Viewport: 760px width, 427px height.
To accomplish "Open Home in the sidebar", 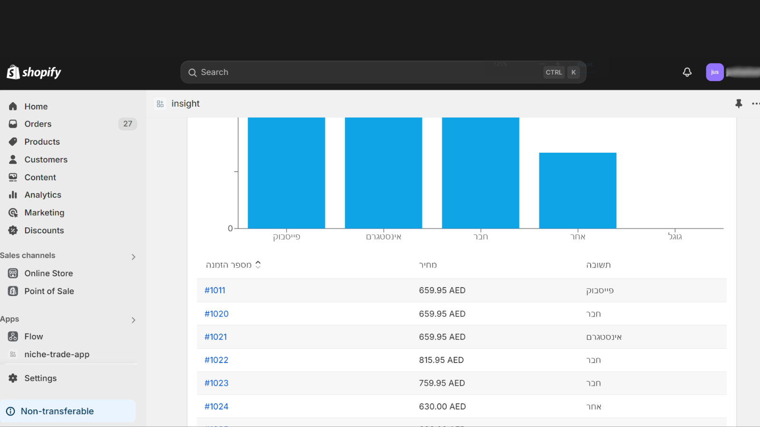I will 36,106.
